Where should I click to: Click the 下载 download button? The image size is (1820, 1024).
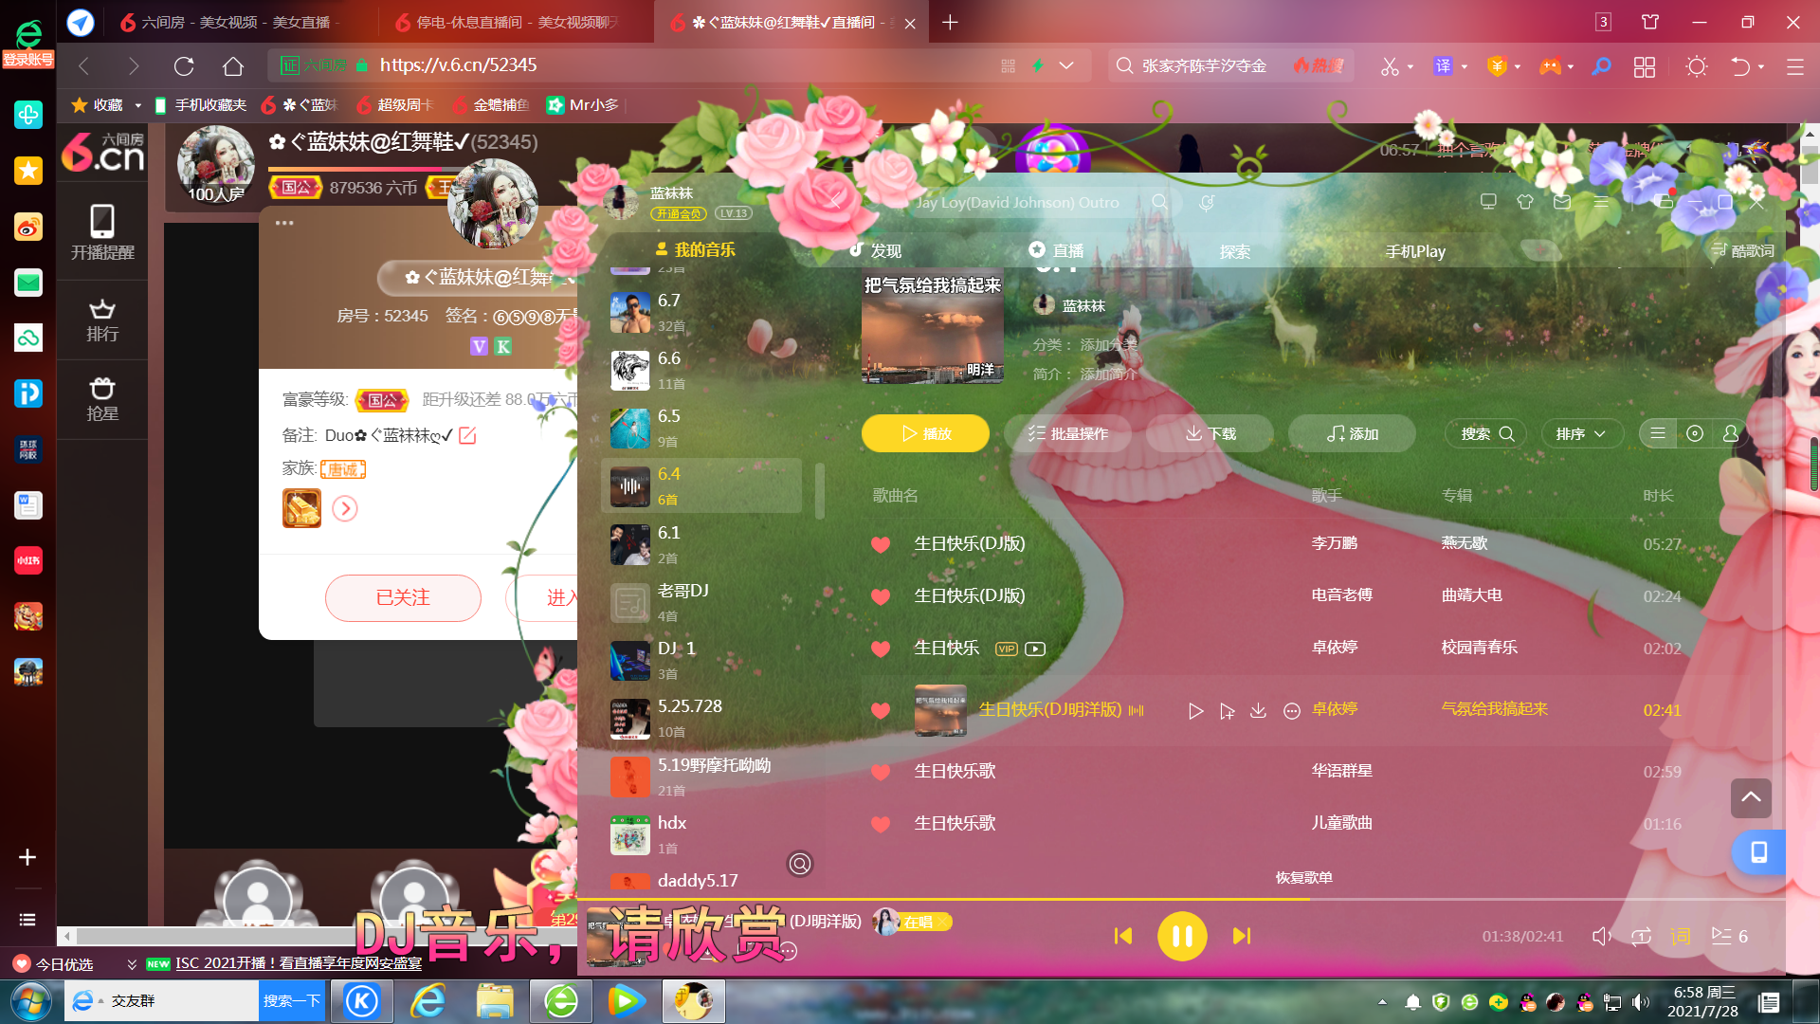(x=1210, y=433)
